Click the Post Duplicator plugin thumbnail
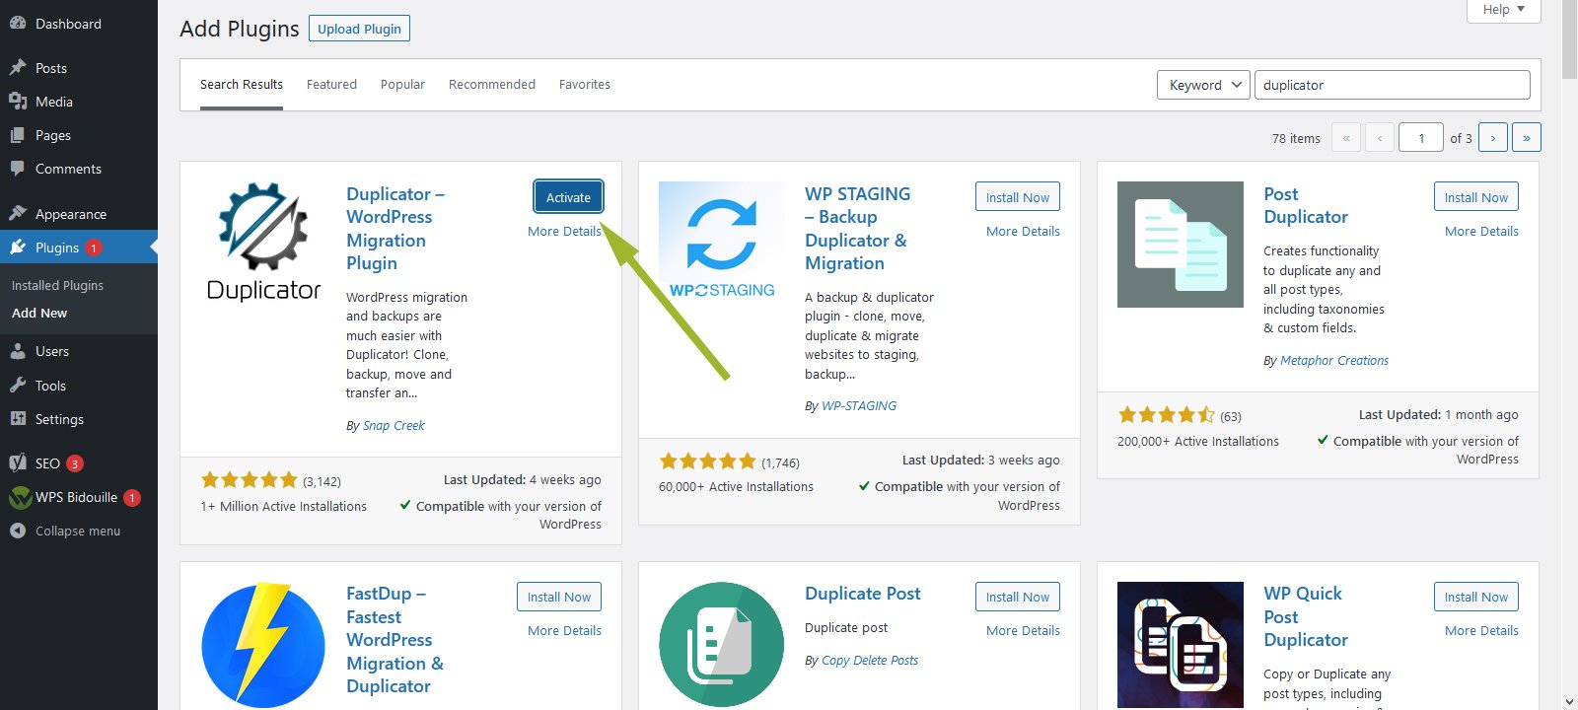Image resolution: width=1578 pixels, height=710 pixels. (1180, 245)
